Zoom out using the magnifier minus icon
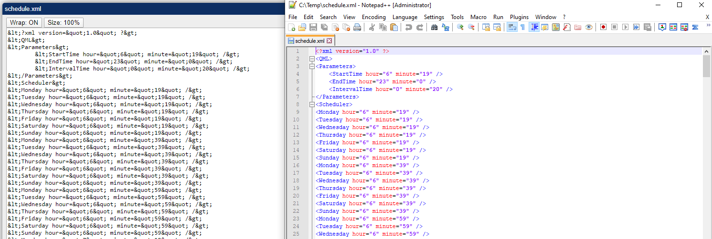The width and height of the screenshot is (712, 239). (x=471, y=27)
